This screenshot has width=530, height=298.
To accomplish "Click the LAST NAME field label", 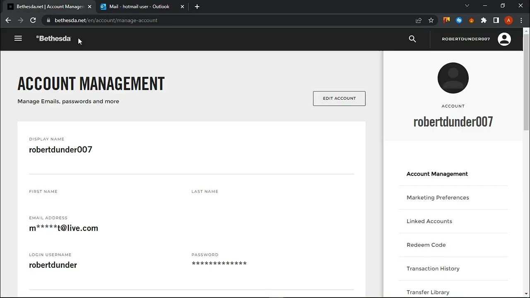I will [205, 192].
